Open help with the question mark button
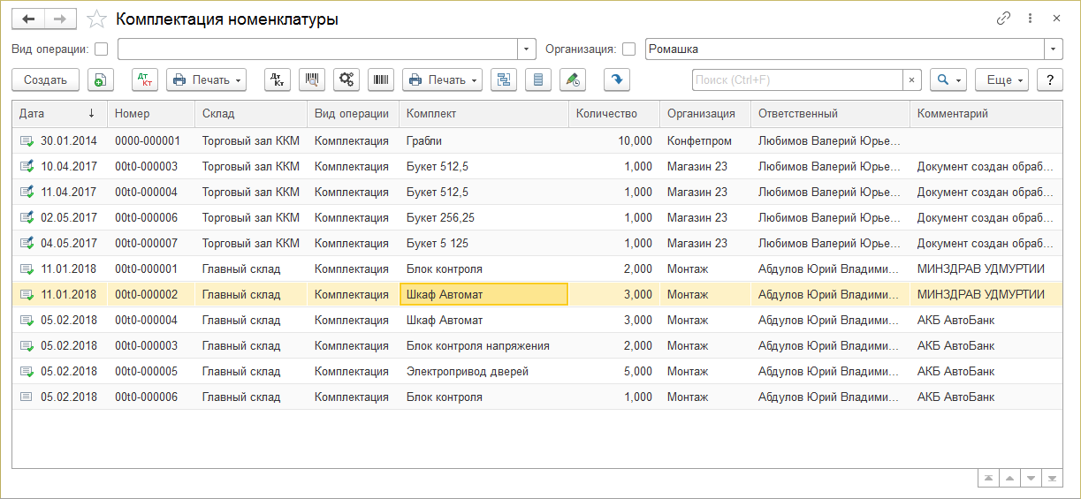 [1049, 79]
